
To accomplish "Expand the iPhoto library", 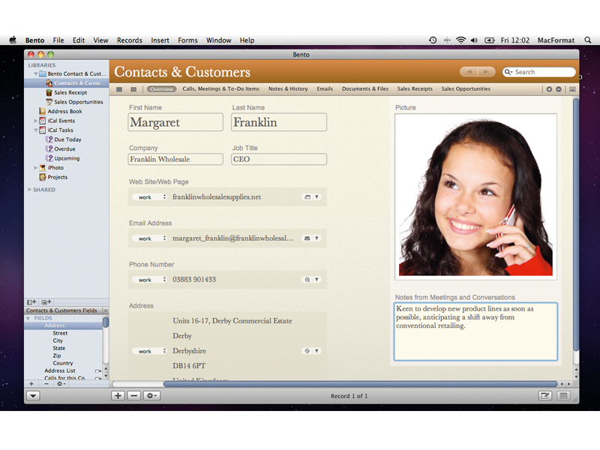I will coord(35,167).
